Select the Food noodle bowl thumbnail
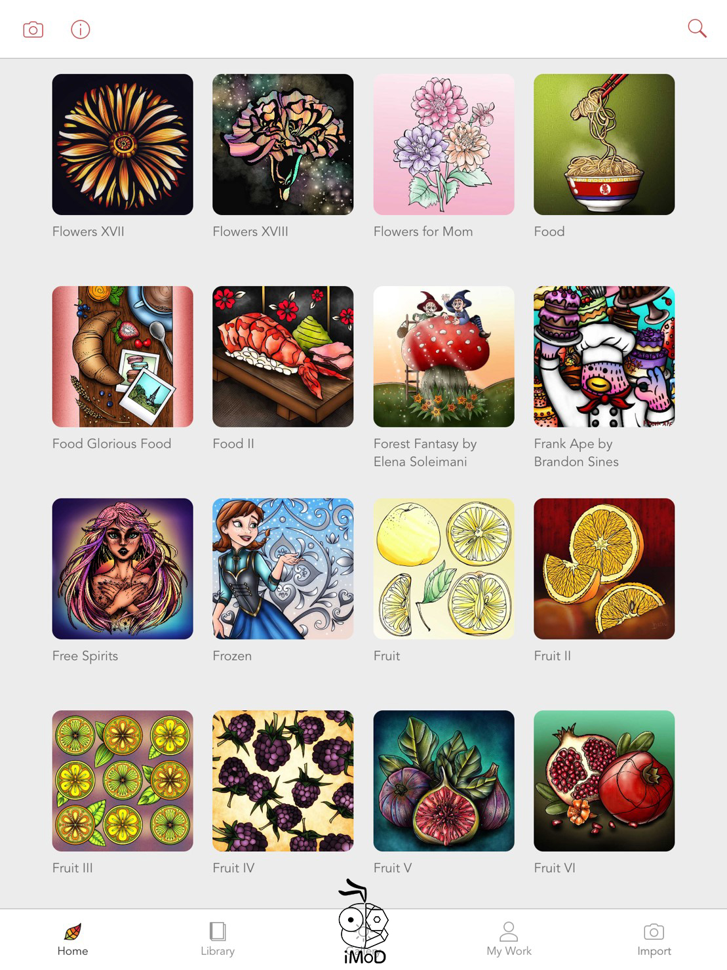 pyautogui.click(x=604, y=144)
